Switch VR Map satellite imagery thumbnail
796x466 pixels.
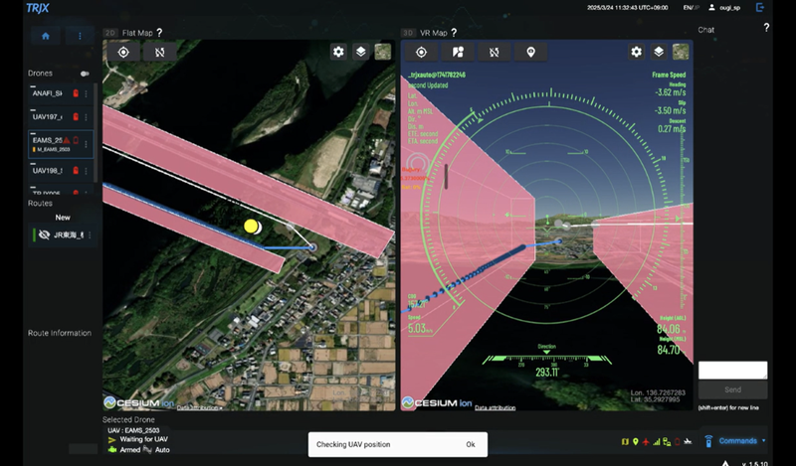[681, 52]
